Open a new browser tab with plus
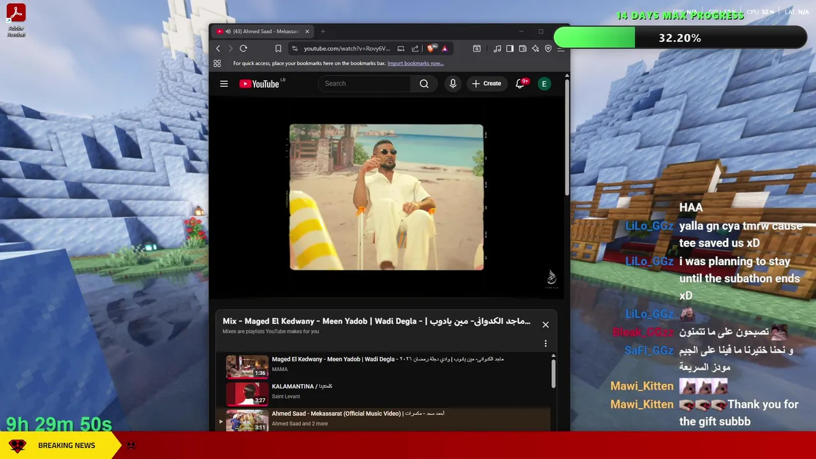This screenshot has width=816, height=459. point(323,31)
